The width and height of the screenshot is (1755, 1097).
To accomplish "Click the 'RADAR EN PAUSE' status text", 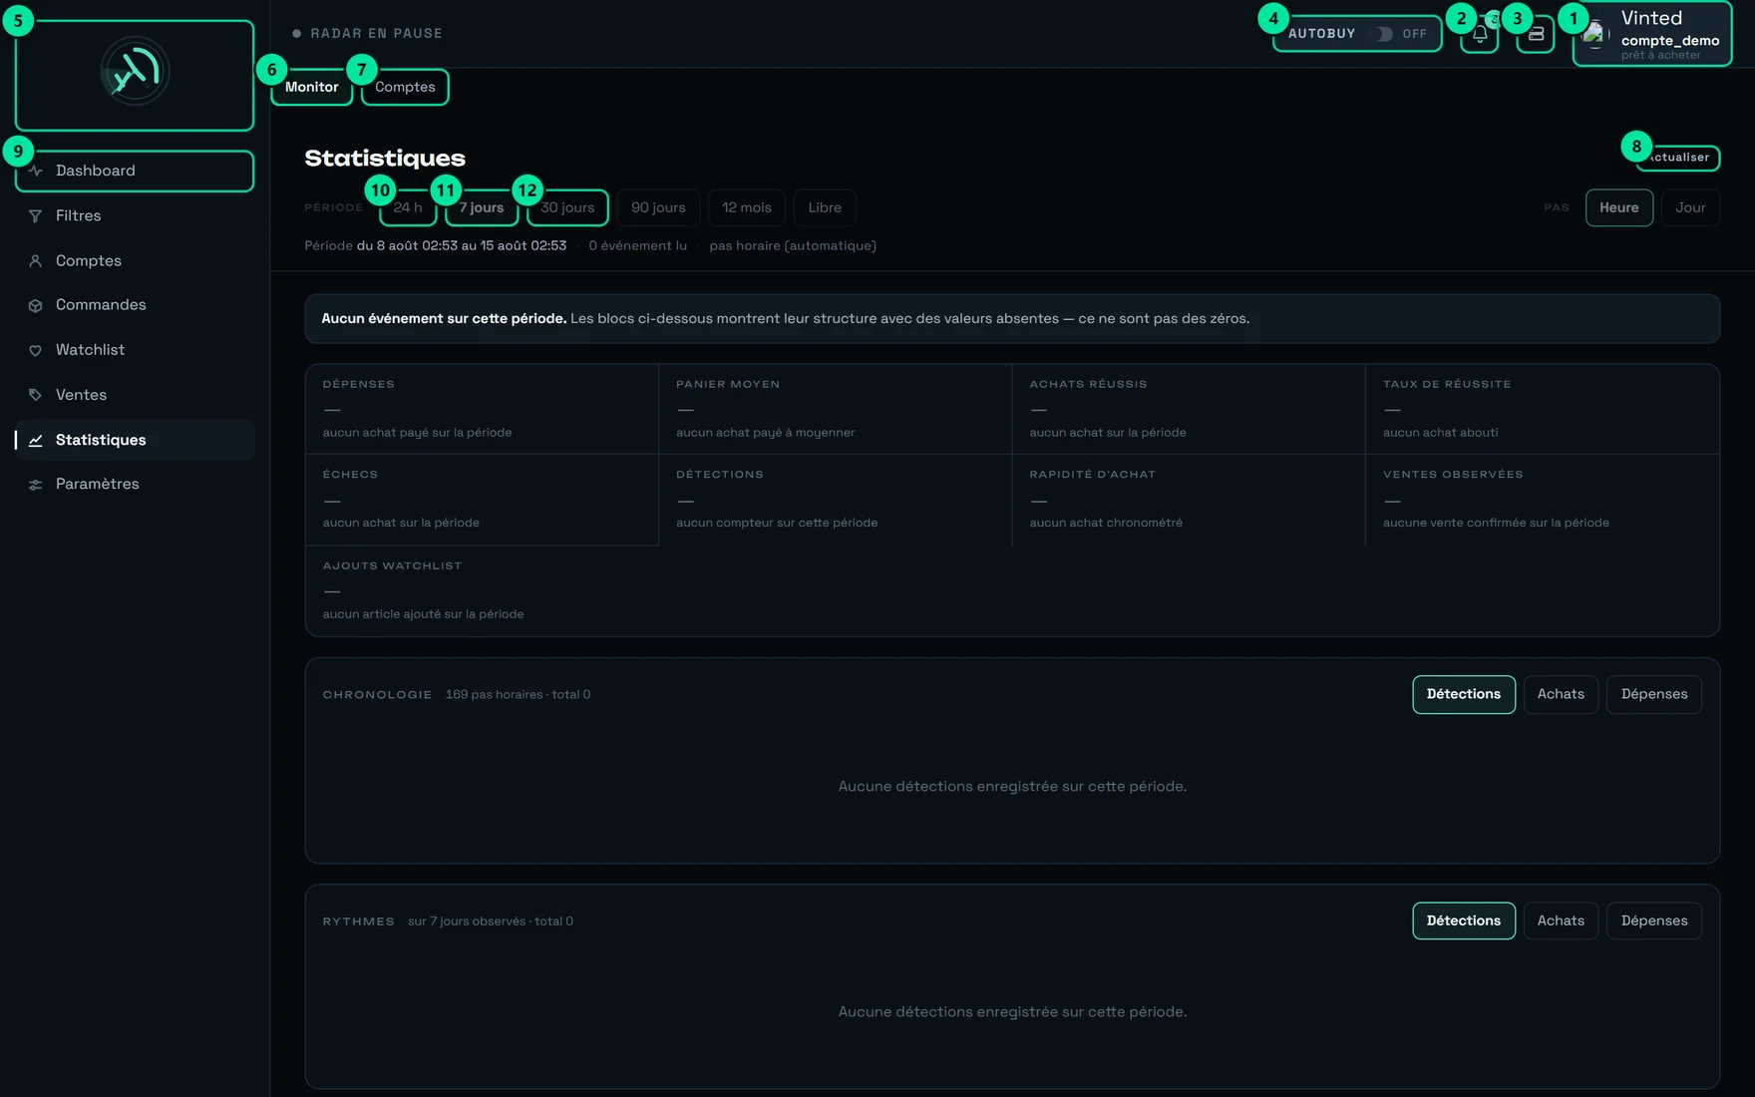I will [376, 33].
